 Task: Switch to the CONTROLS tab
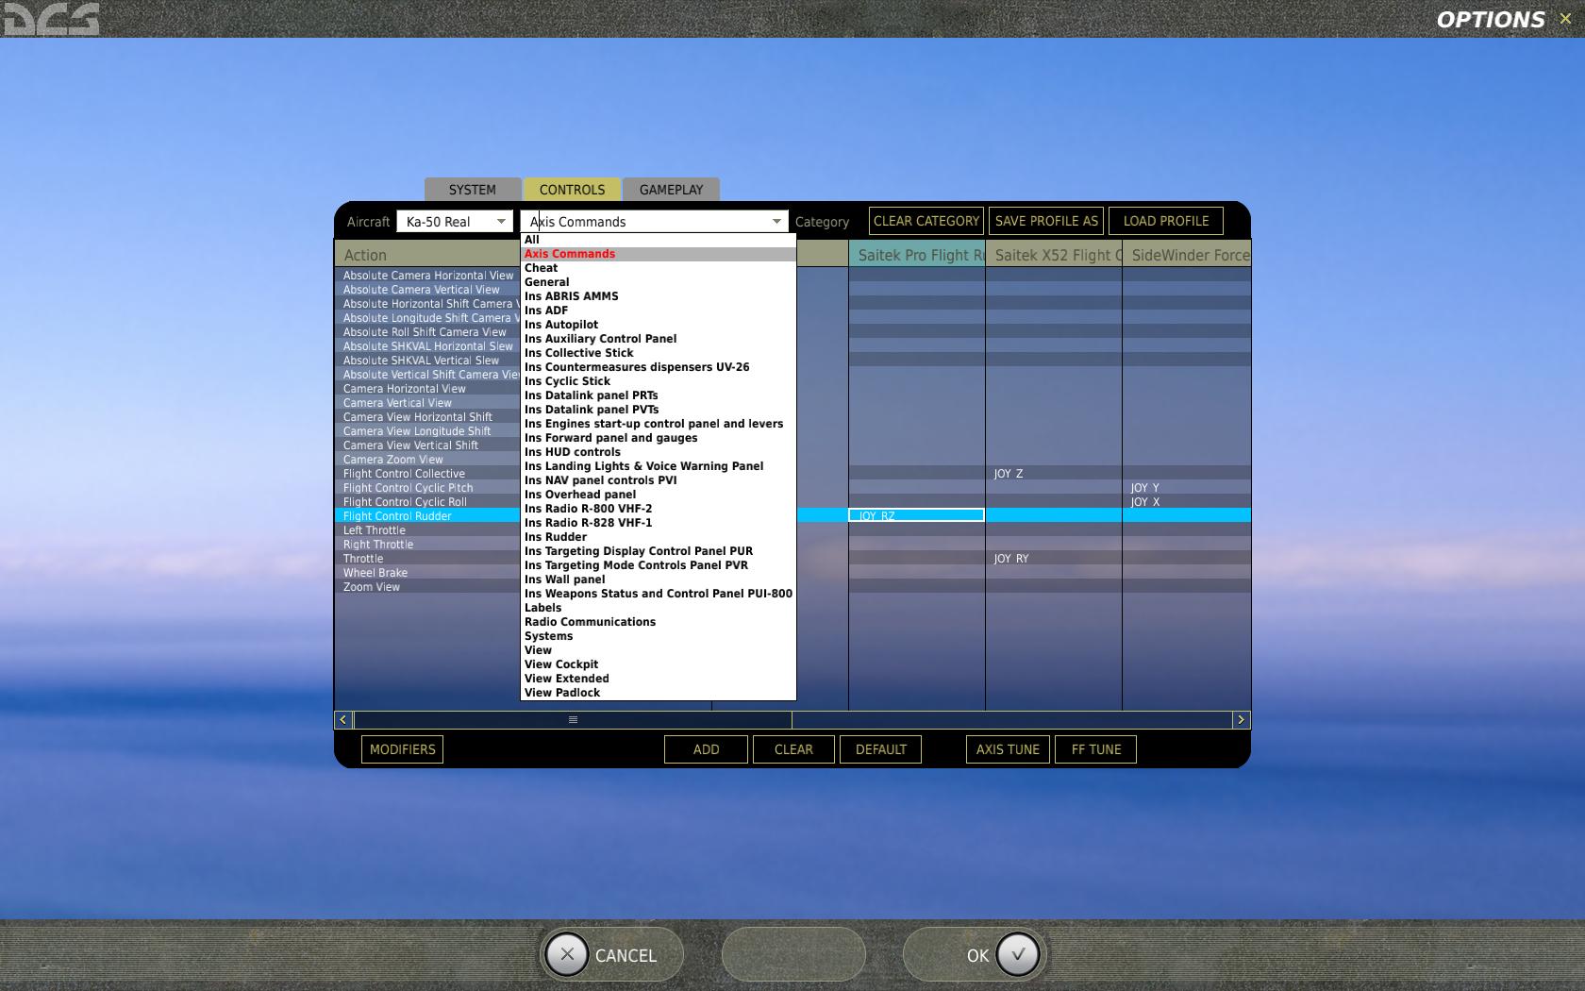coord(572,190)
